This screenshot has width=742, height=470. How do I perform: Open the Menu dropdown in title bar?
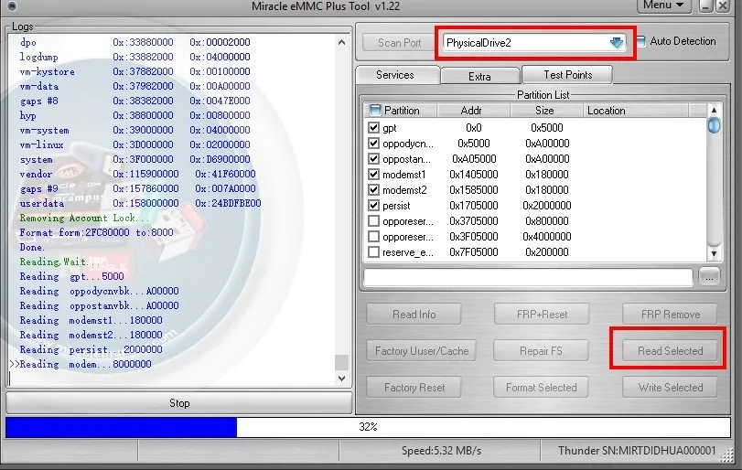pos(663,5)
